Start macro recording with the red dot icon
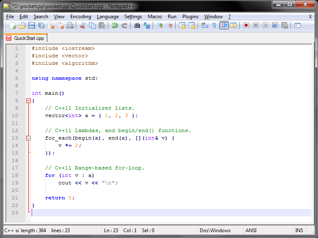Screen dimensions: 318x238 246,25
